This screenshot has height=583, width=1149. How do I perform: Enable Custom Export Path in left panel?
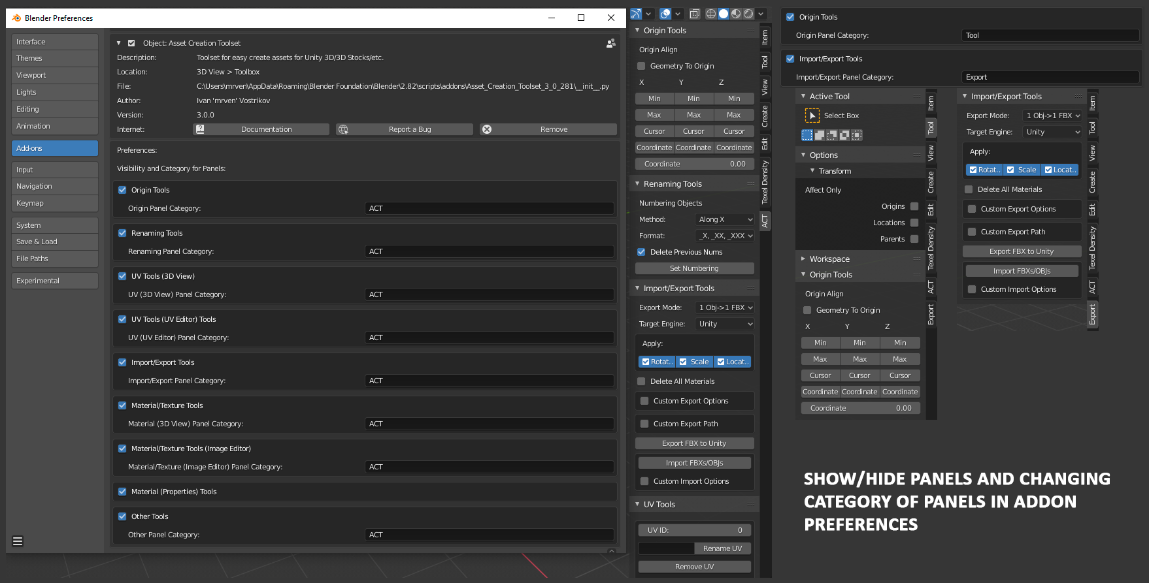644,424
